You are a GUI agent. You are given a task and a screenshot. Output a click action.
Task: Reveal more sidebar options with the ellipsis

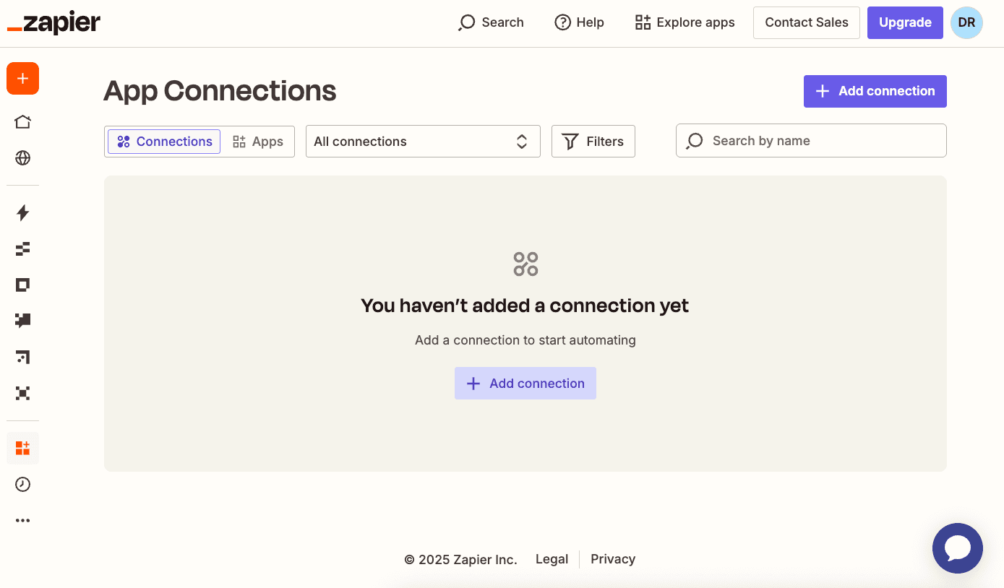click(22, 520)
